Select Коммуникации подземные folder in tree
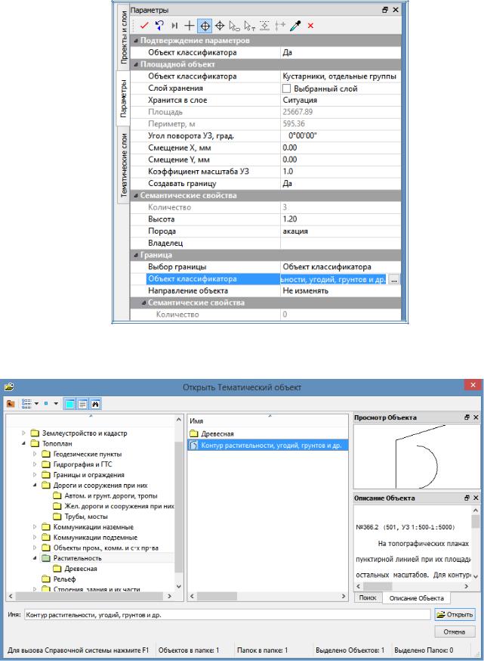The width and height of the screenshot is (484, 661). tap(95, 538)
